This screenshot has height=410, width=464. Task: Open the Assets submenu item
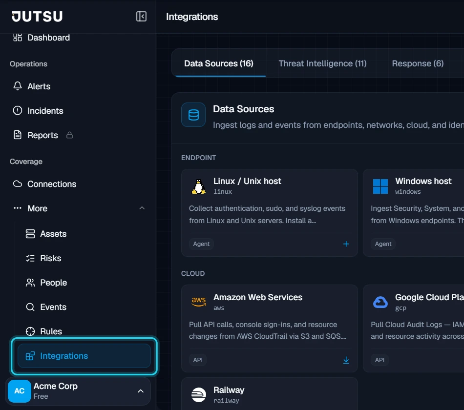click(x=53, y=234)
